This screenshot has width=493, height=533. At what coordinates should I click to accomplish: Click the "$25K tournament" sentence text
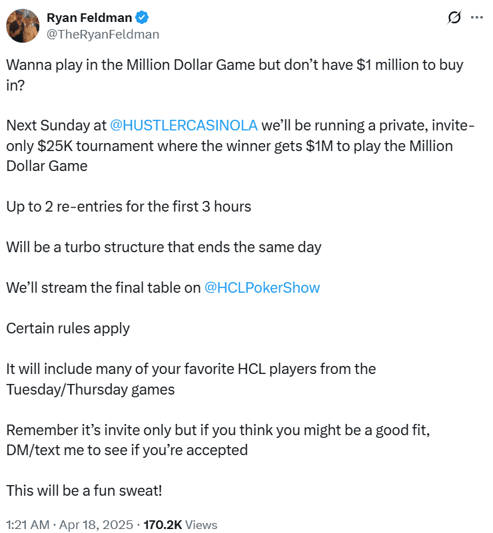200,146
